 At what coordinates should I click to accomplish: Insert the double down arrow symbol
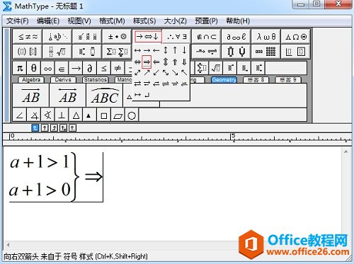pos(184,62)
